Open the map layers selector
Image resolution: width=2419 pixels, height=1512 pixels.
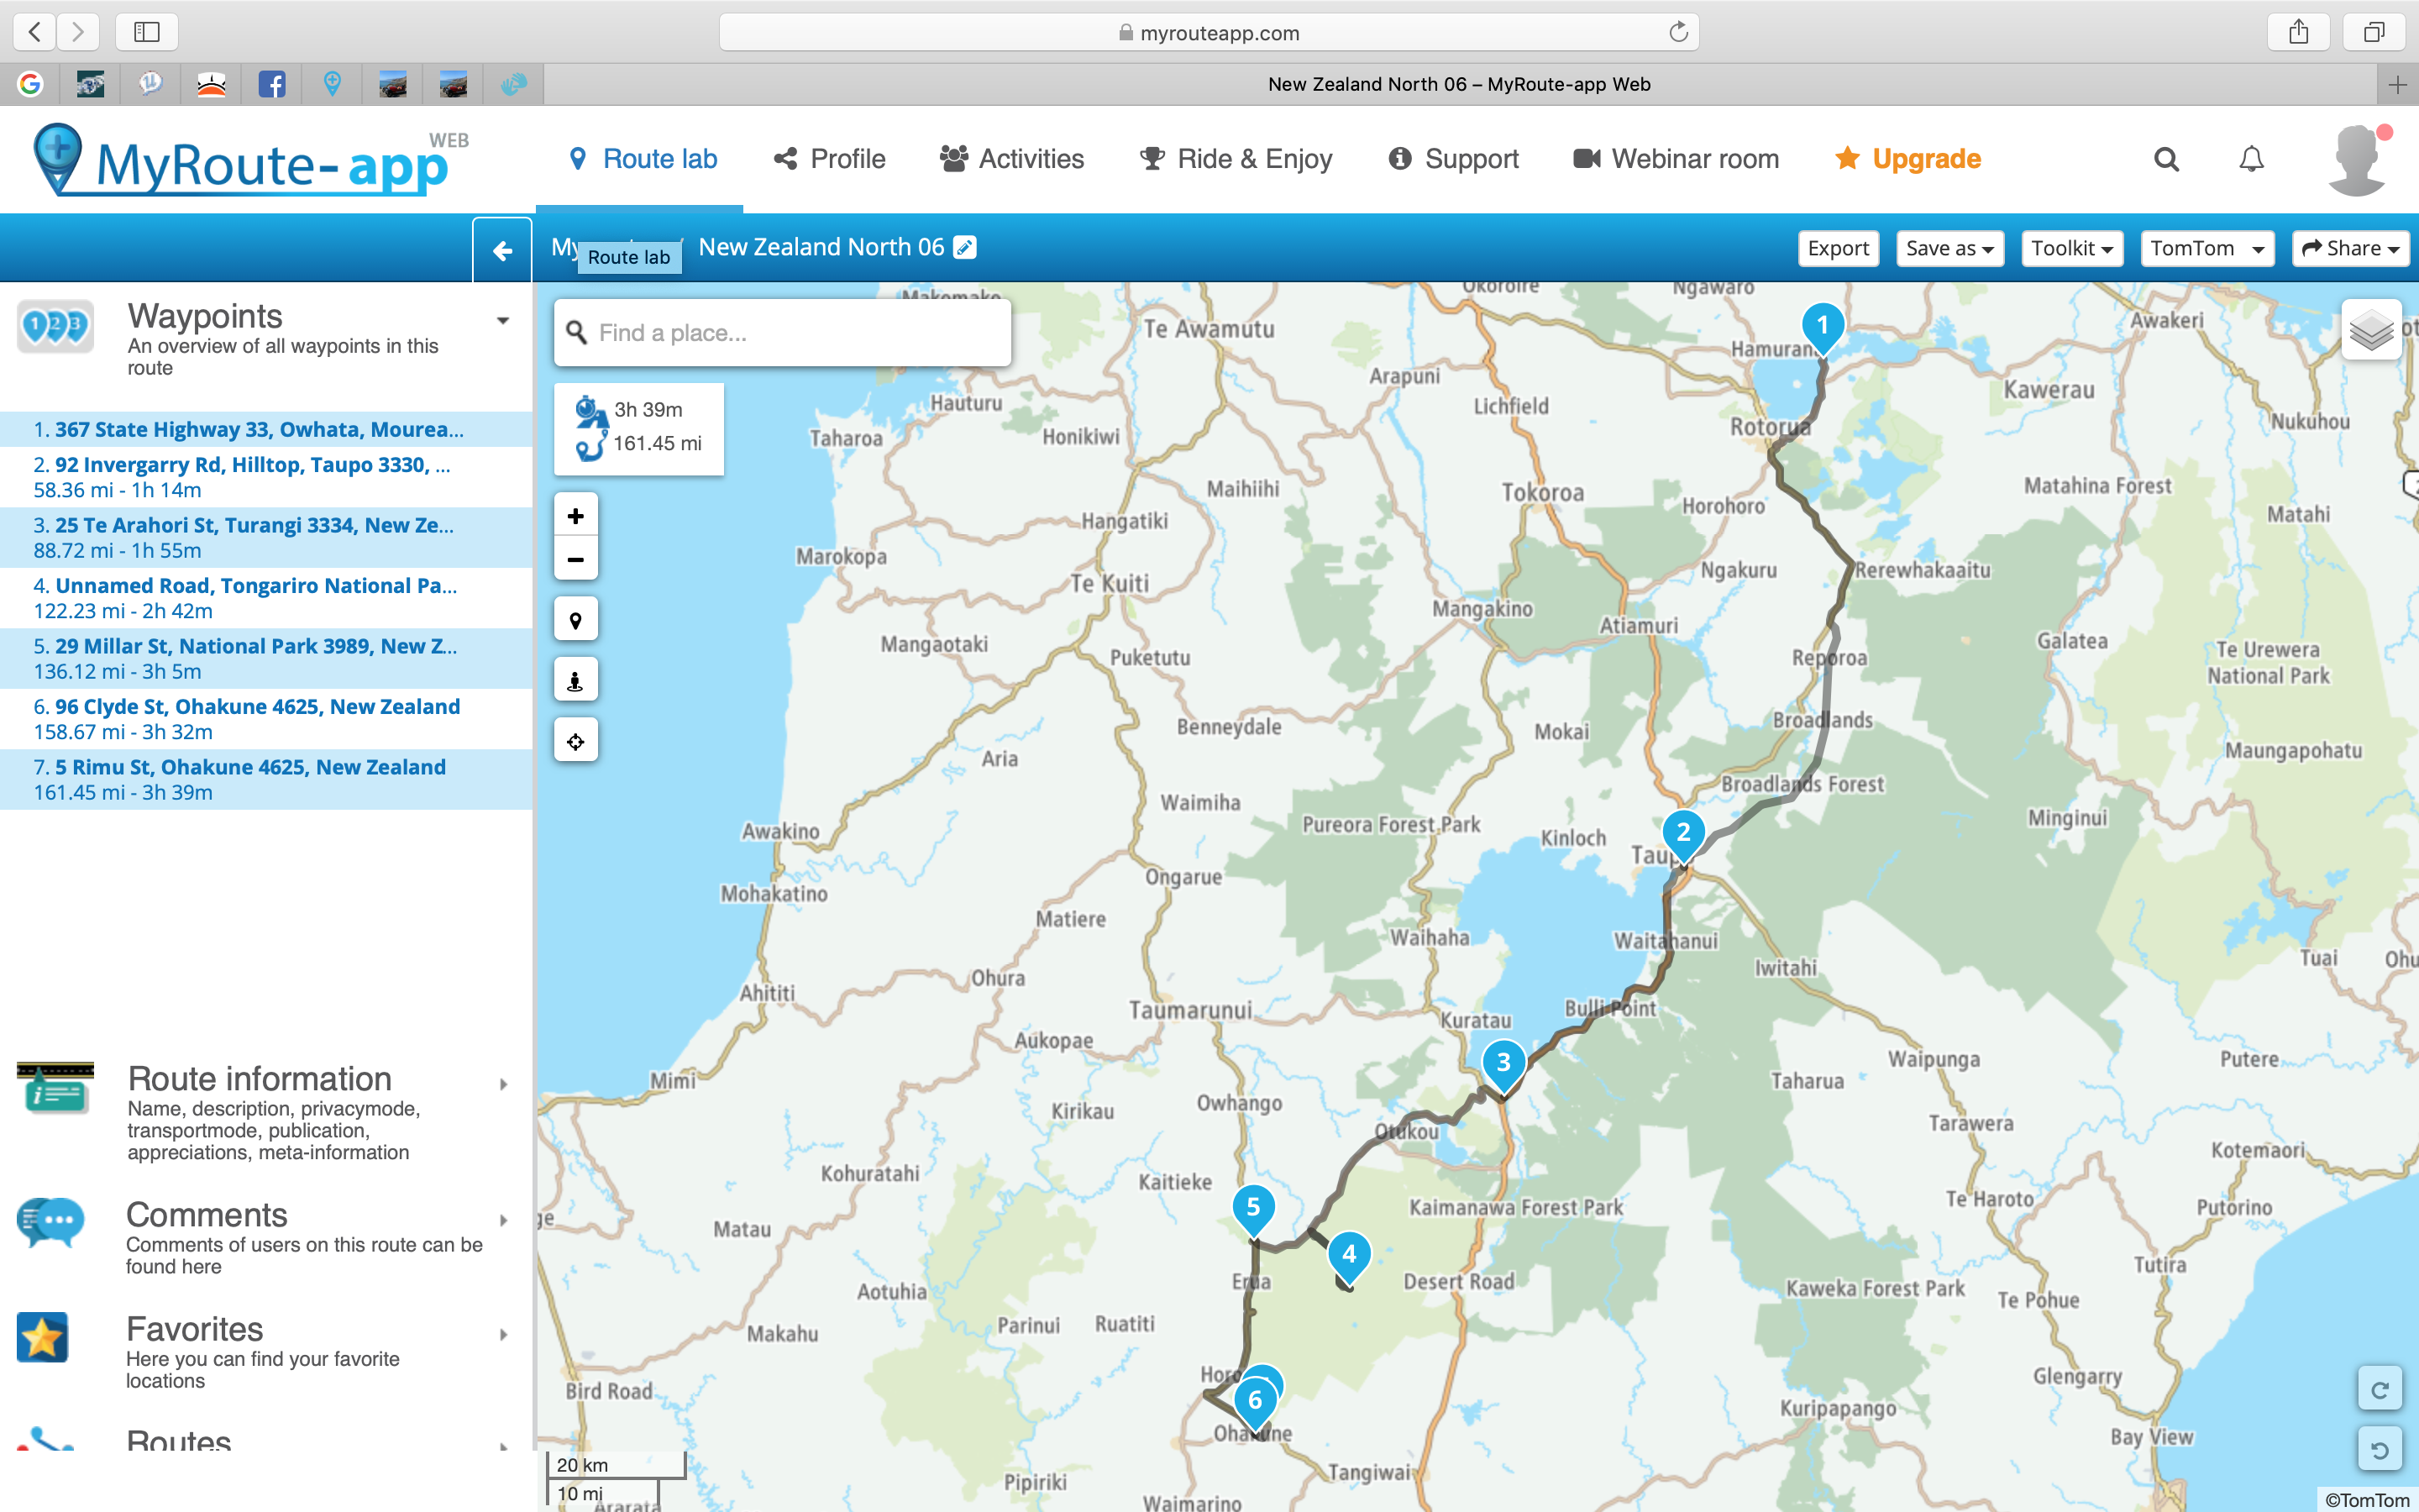coord(2370,330)
